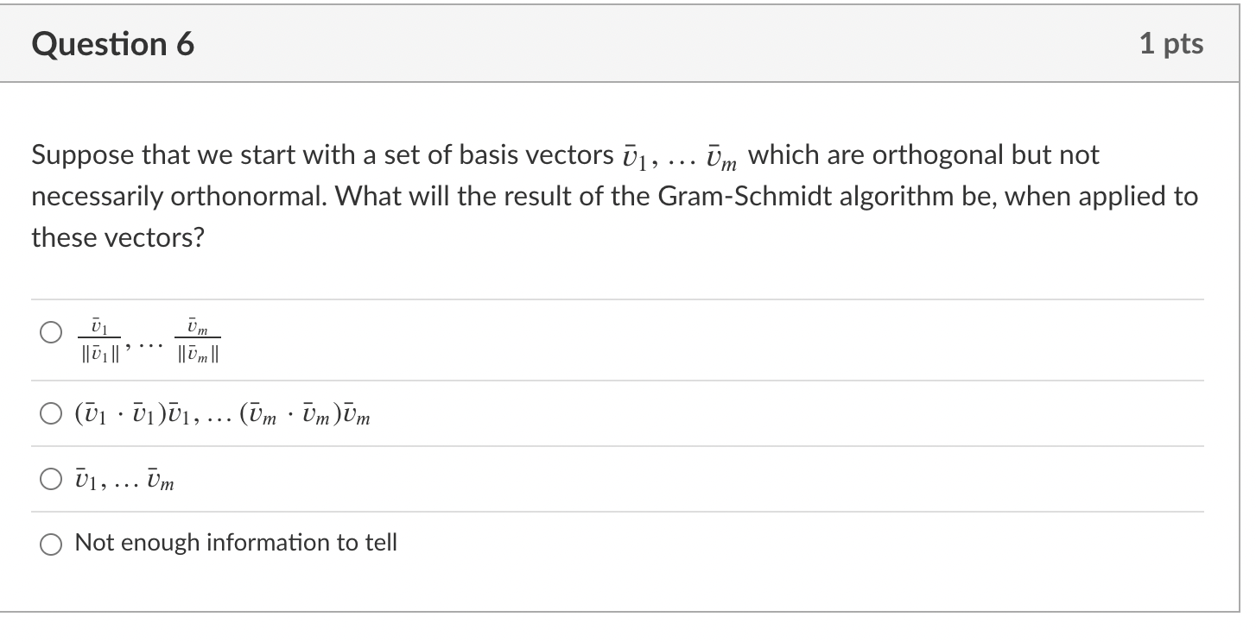Click the unchanged vectors answer text

[x=124, y=480]
